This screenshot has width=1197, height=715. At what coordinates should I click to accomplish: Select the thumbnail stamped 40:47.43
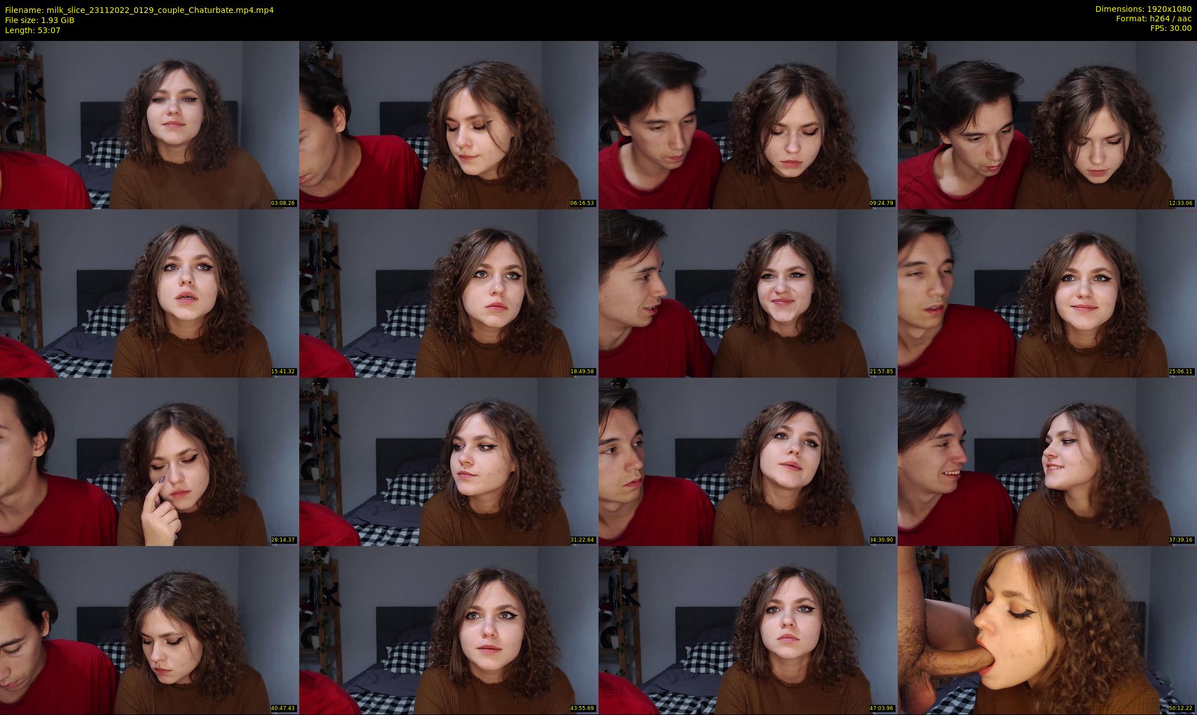[x=149, y=630]
